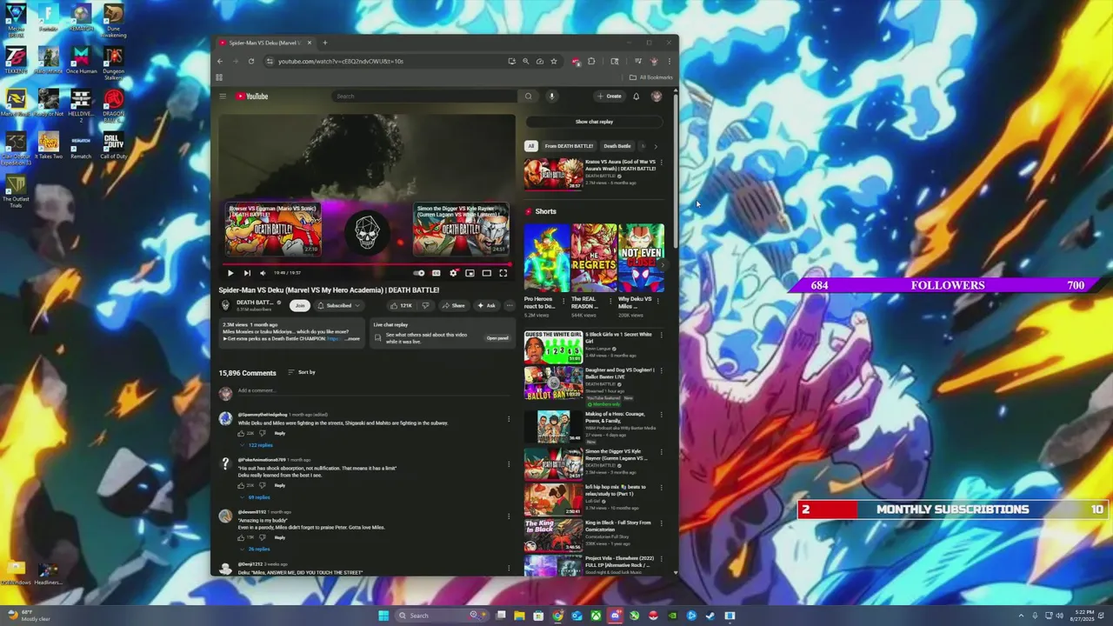This screenshot has height=626, width=1113.
Task: Switch to theater mode
Action: (x=486, y=273)
